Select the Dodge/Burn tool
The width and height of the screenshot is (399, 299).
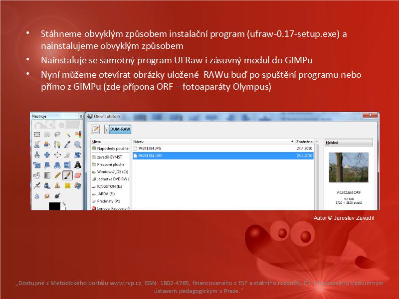[x=57, y=196]
